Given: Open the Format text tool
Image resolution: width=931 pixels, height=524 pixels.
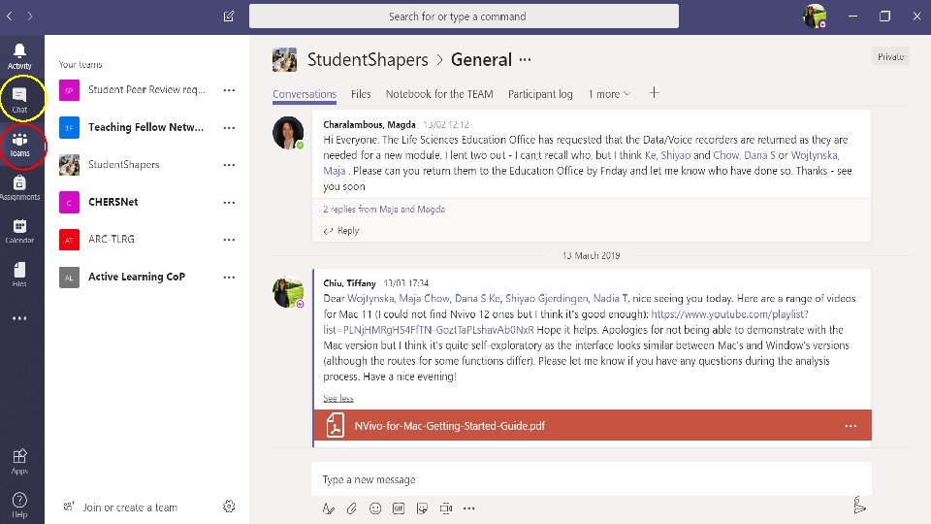Looking at the screenshot, I should pos(329,508).
